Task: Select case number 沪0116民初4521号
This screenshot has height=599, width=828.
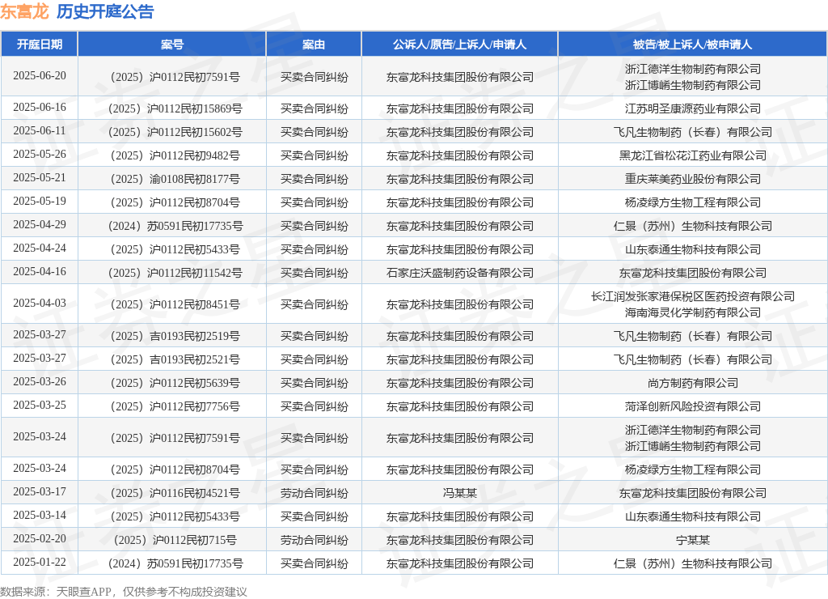Action: 175,493
